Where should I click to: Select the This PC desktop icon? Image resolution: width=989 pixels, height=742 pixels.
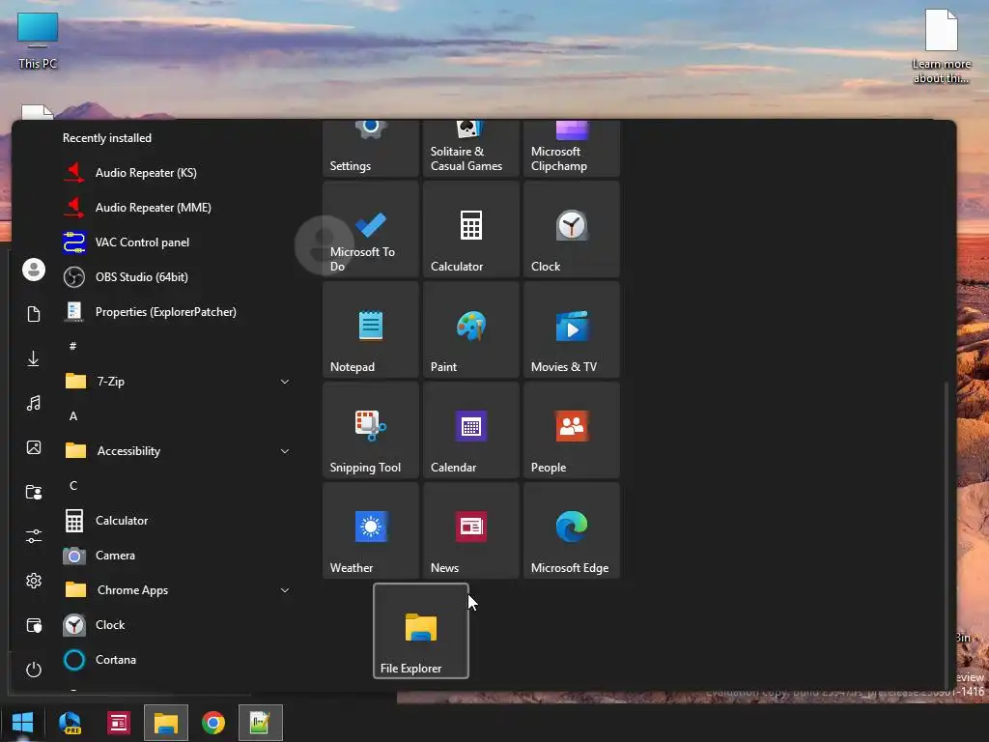pyautogui.click(x=38, y=41)
